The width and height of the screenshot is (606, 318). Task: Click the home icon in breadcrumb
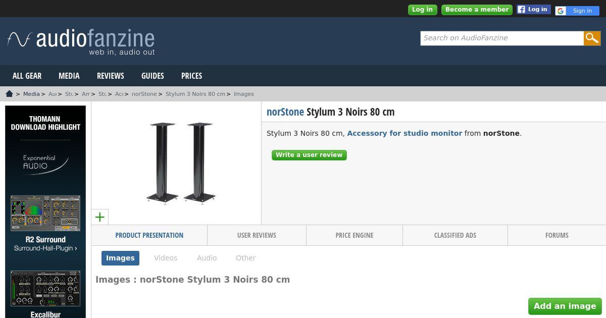9,94
